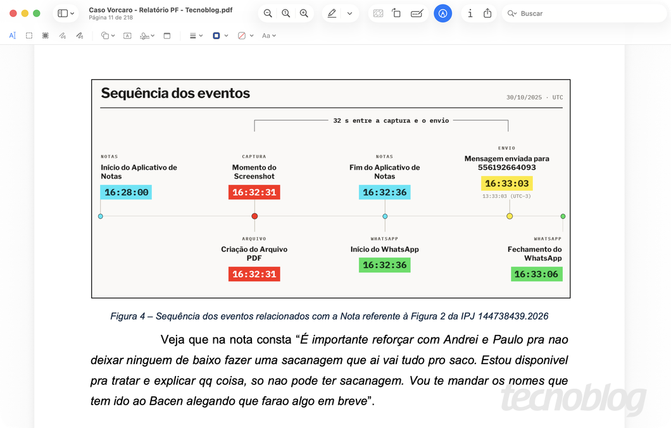This screenshot has height=428, width=671.
Task: Open the Aa text style menu
Action: click(269, 35)
